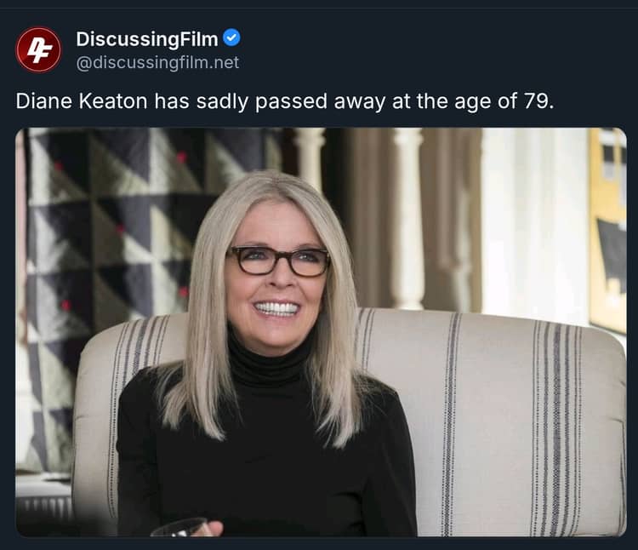
Task: Click the white stair balusters in the photo
Action: (x=408, y=213)
